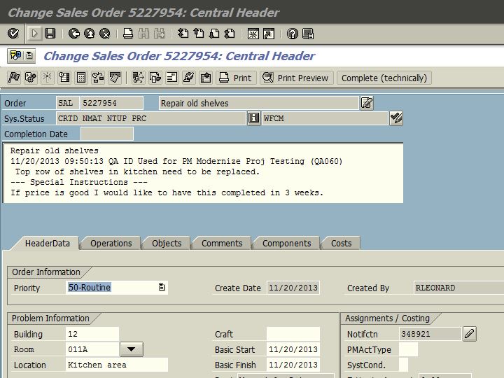
Task: Click the Cancel (X) icon in toolbar
Action: click(104, 34)
